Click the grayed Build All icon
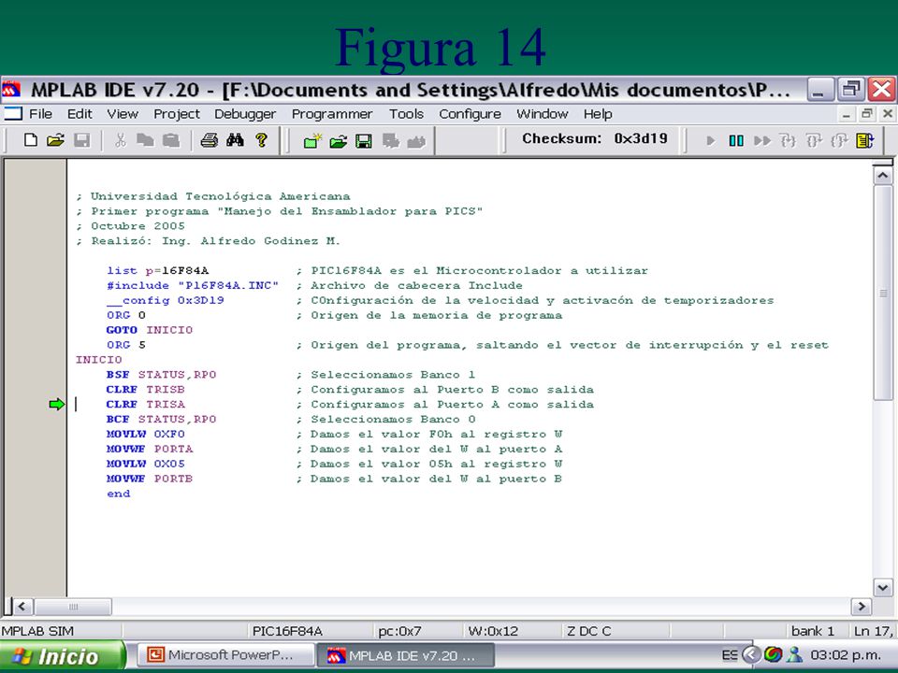898x673 pixels. (x=416, y=140)
